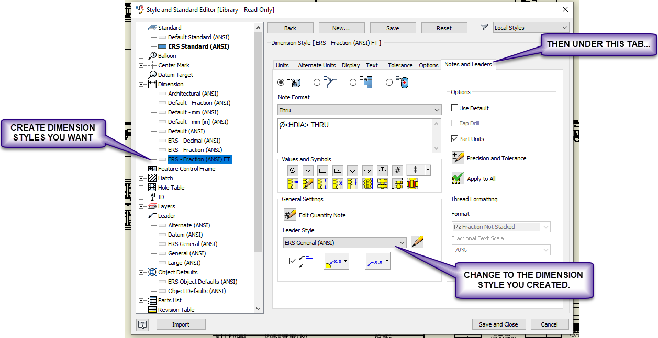Switch to the Text tab
This screenshot has width=658, height=338.
pos(372,65)
